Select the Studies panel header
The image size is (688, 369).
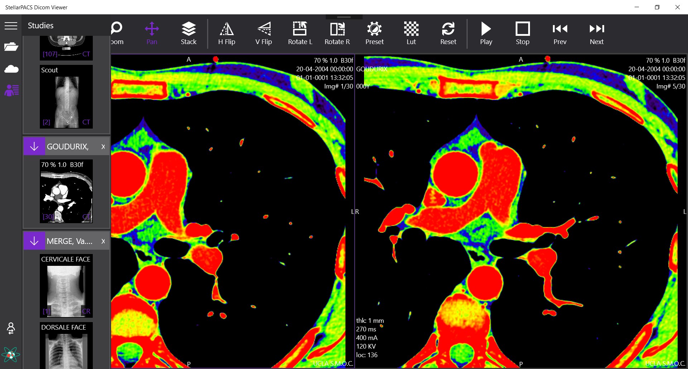(x=40, y=25)
